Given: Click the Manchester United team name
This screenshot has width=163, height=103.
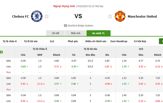Looking at the screenshot, I should (x=142, y=16).
